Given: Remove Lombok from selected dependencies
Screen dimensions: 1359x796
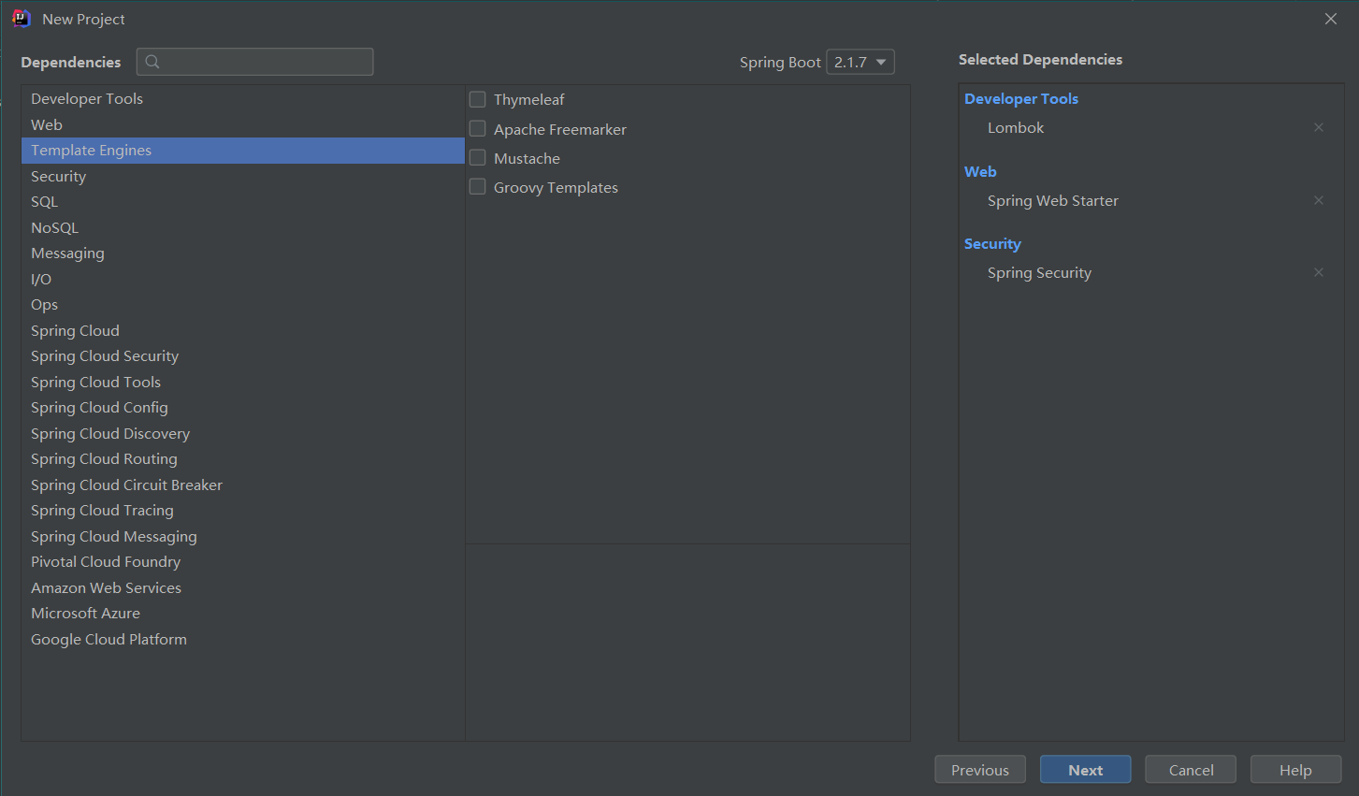Looking at the screenshot, I should pyautogui.click(x=1319, y=127).
